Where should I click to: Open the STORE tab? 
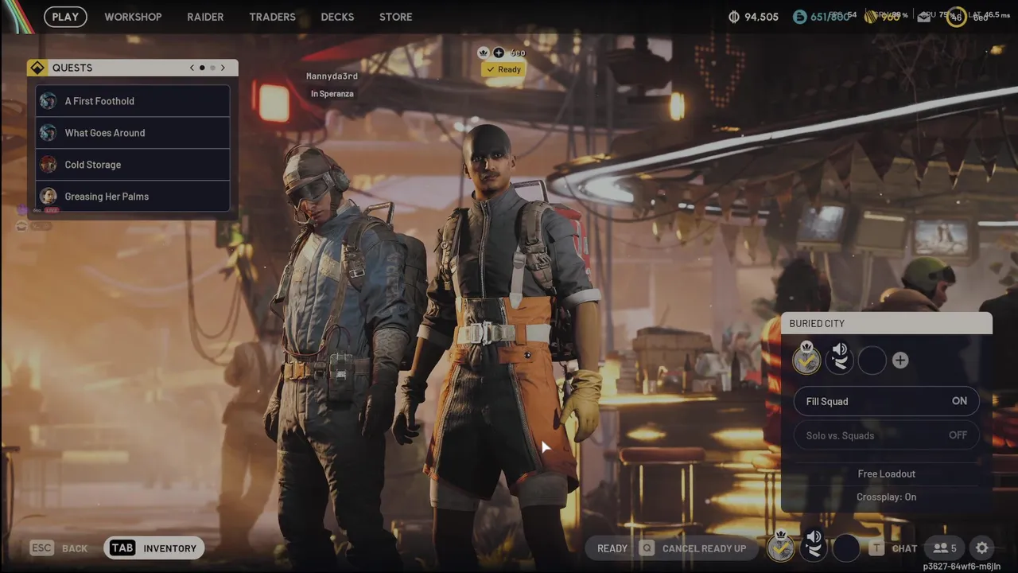point(395,17)
